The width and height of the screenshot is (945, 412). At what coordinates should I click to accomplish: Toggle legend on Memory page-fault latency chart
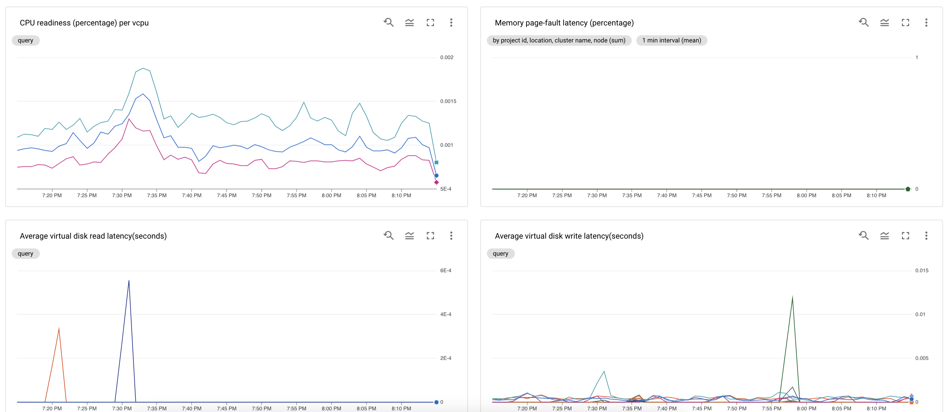click(x=885, y=23)
